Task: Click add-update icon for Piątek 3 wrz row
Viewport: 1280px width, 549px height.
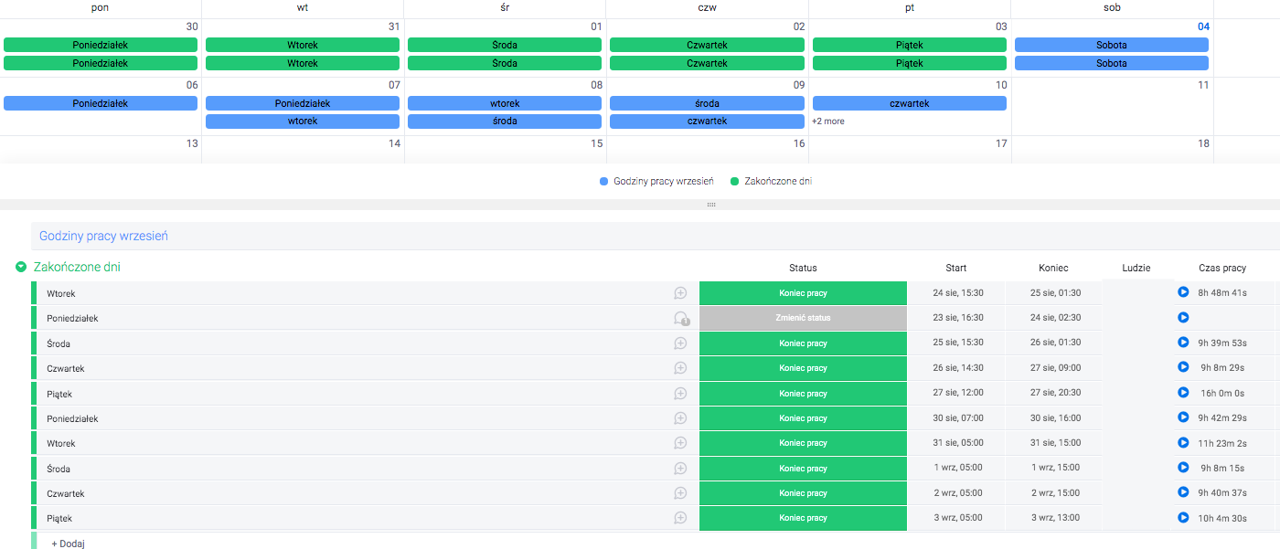Action: click(680, 518)
